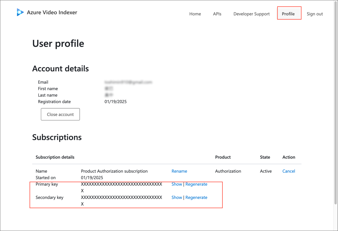Click the Email label
The image size is (338, 231).
coord(43,82)
